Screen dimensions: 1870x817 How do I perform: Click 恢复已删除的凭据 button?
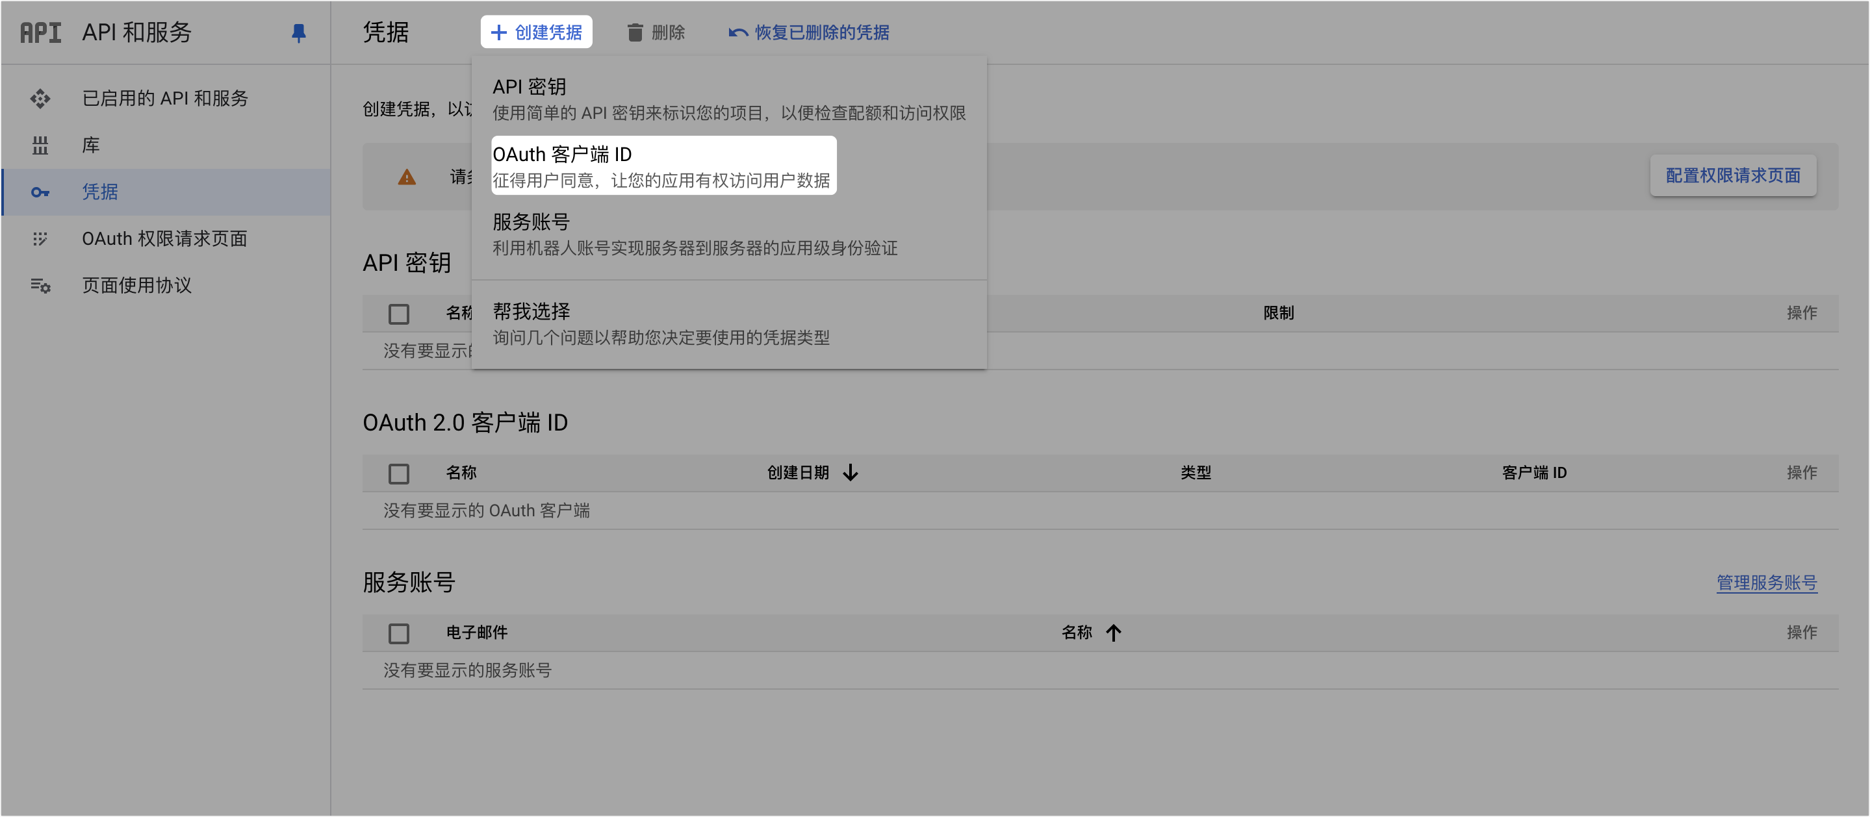(x=809, y=32)
